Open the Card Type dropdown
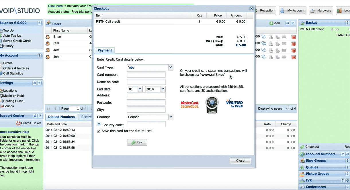350x190 pixels. [x=171, y=68]
